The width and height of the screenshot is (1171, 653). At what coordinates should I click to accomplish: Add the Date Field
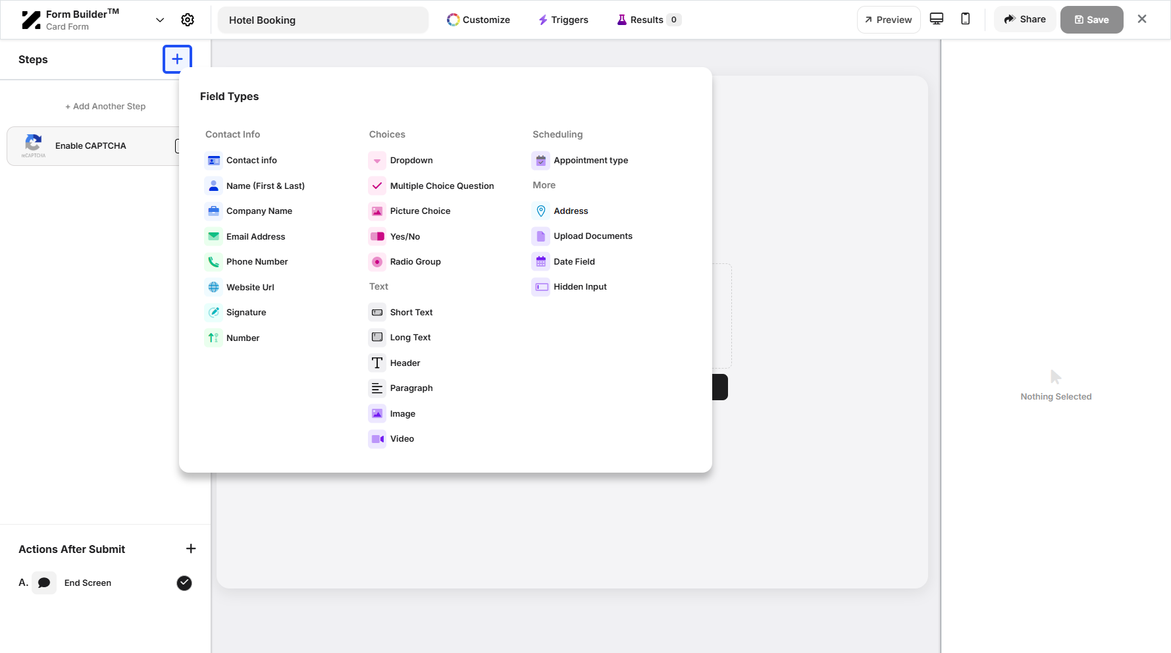tap(563, 261)
